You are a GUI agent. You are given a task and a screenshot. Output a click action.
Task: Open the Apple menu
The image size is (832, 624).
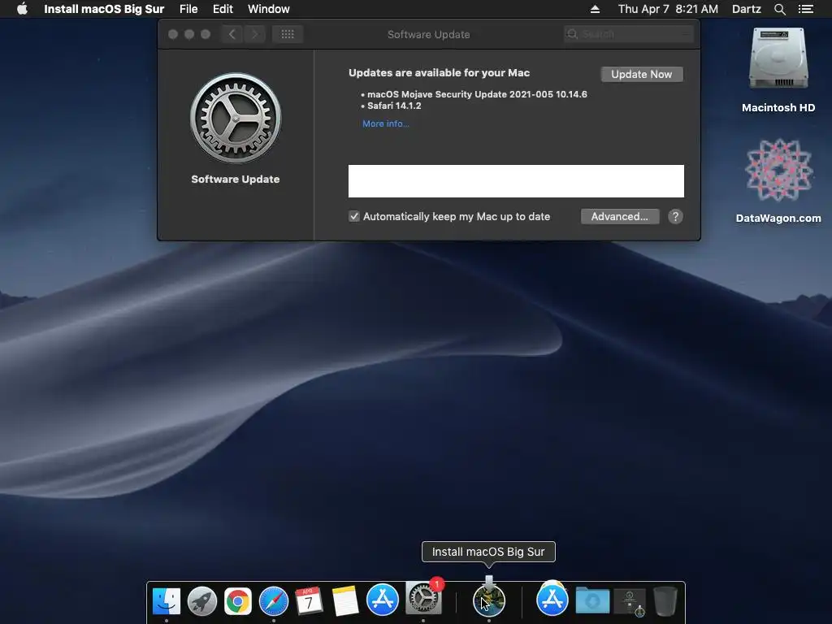22,9
